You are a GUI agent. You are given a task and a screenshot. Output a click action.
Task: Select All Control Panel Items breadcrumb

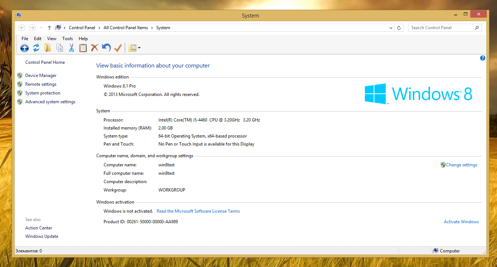[126, 28]
